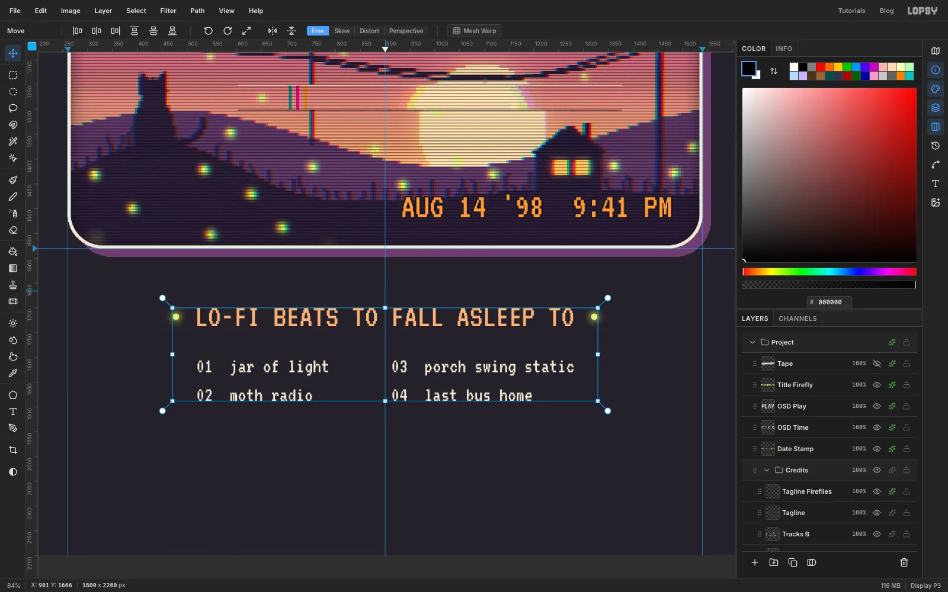Open the history panel icon
This screenshot has width=948, height=592.
pos(936,146)
